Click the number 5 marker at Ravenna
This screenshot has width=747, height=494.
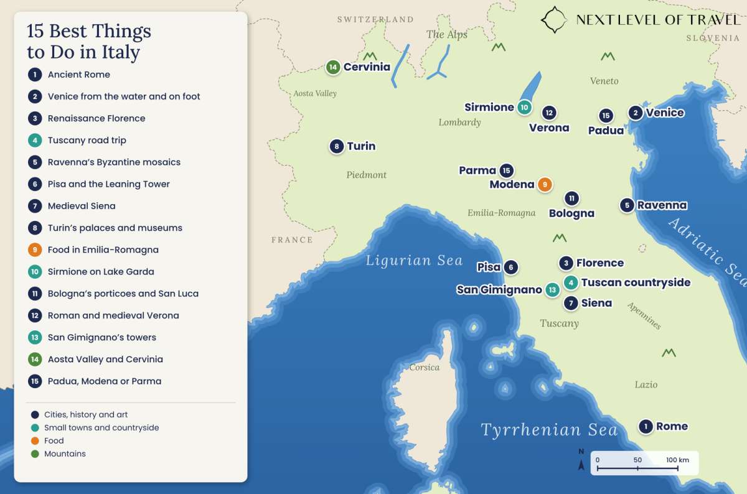(627, 205)
